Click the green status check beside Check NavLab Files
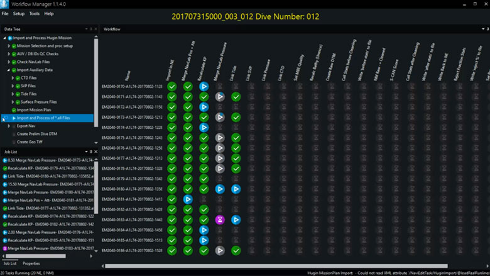Image resolution: width=490 pixels, height=276 pixels. pos(13,62)
